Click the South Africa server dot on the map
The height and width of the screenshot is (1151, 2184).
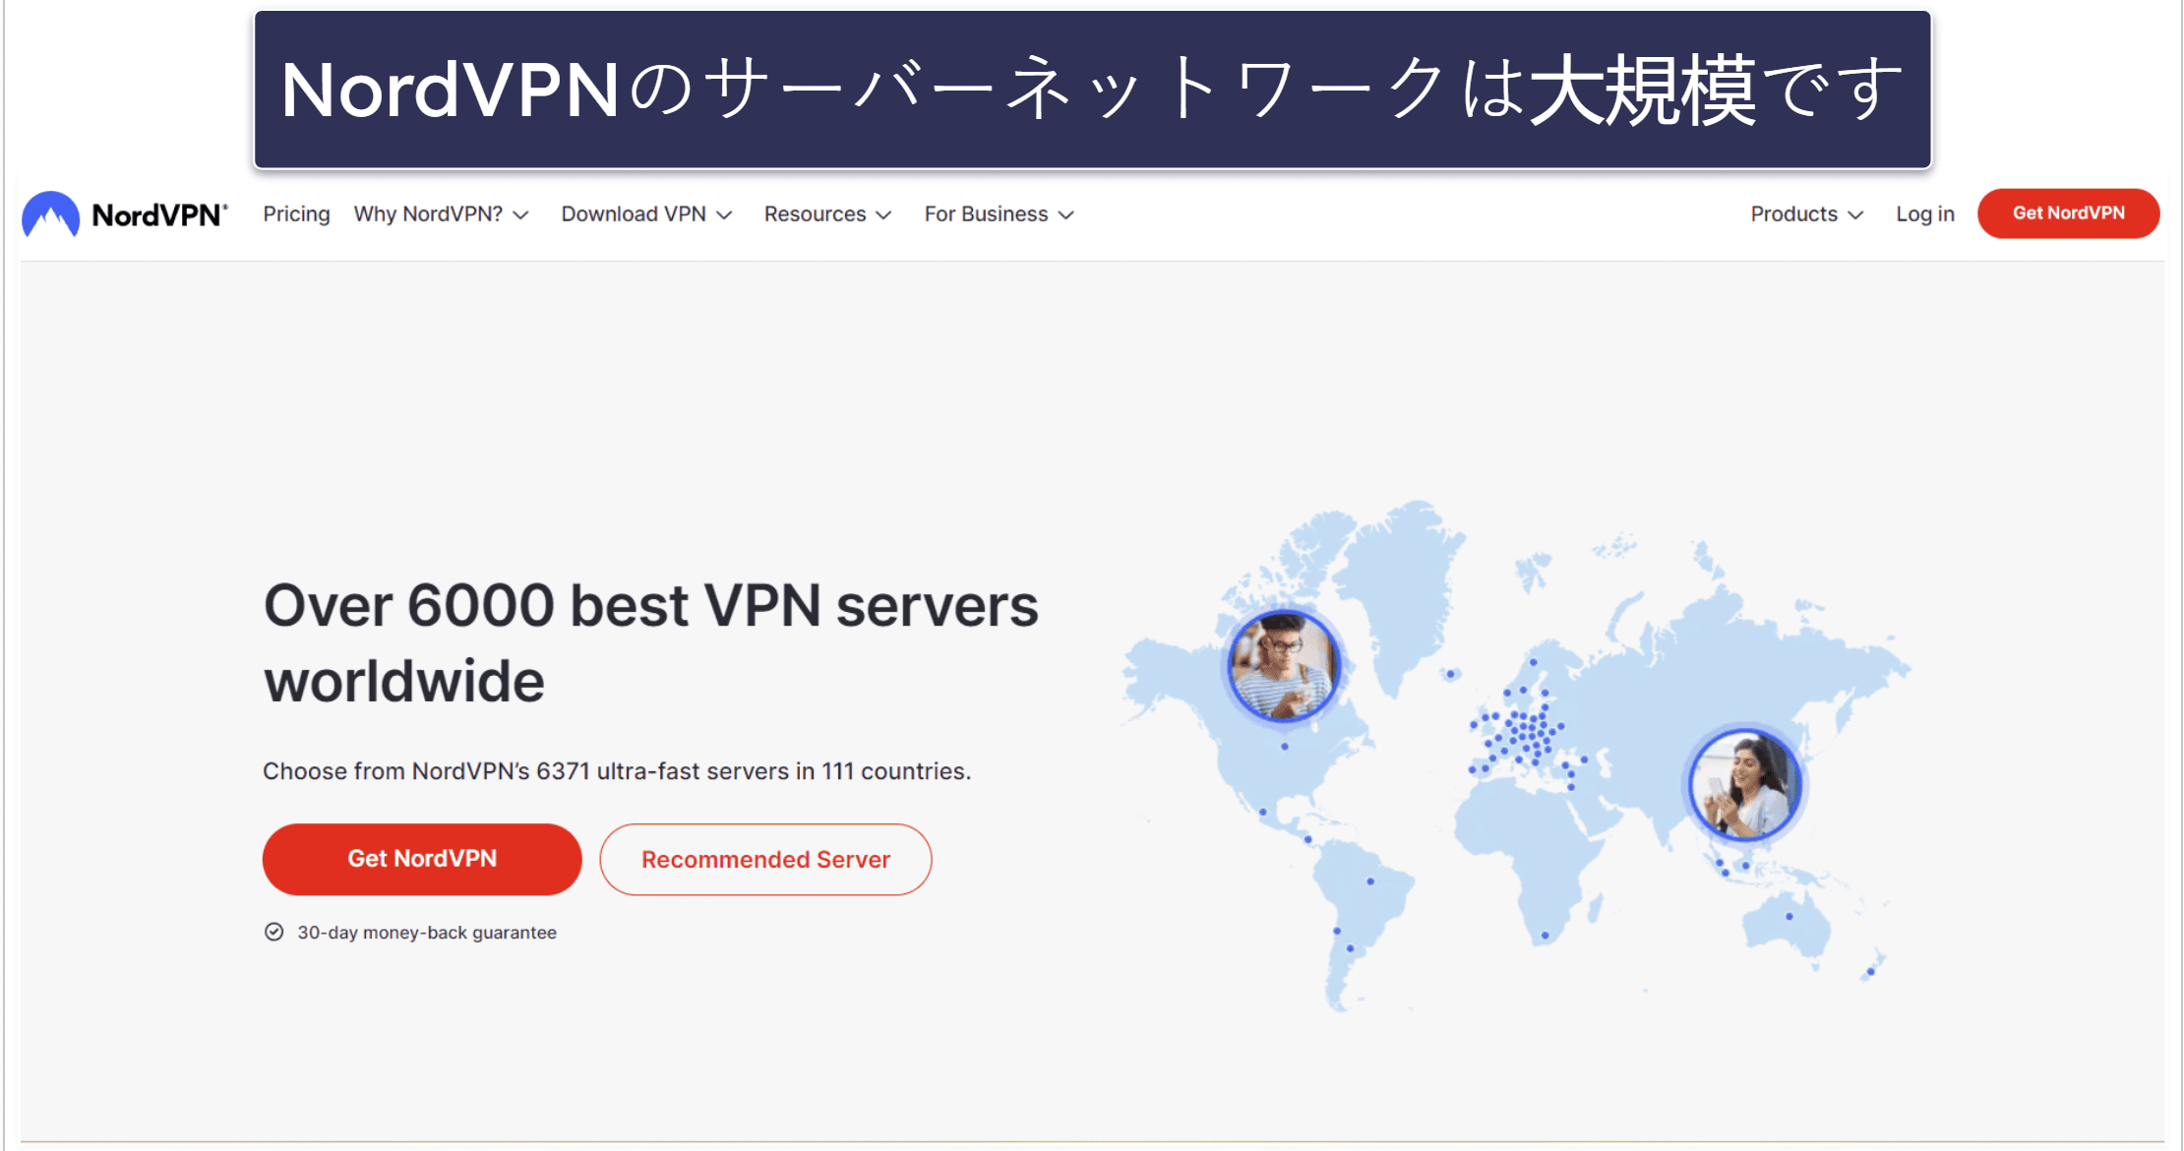point(1545,936)
